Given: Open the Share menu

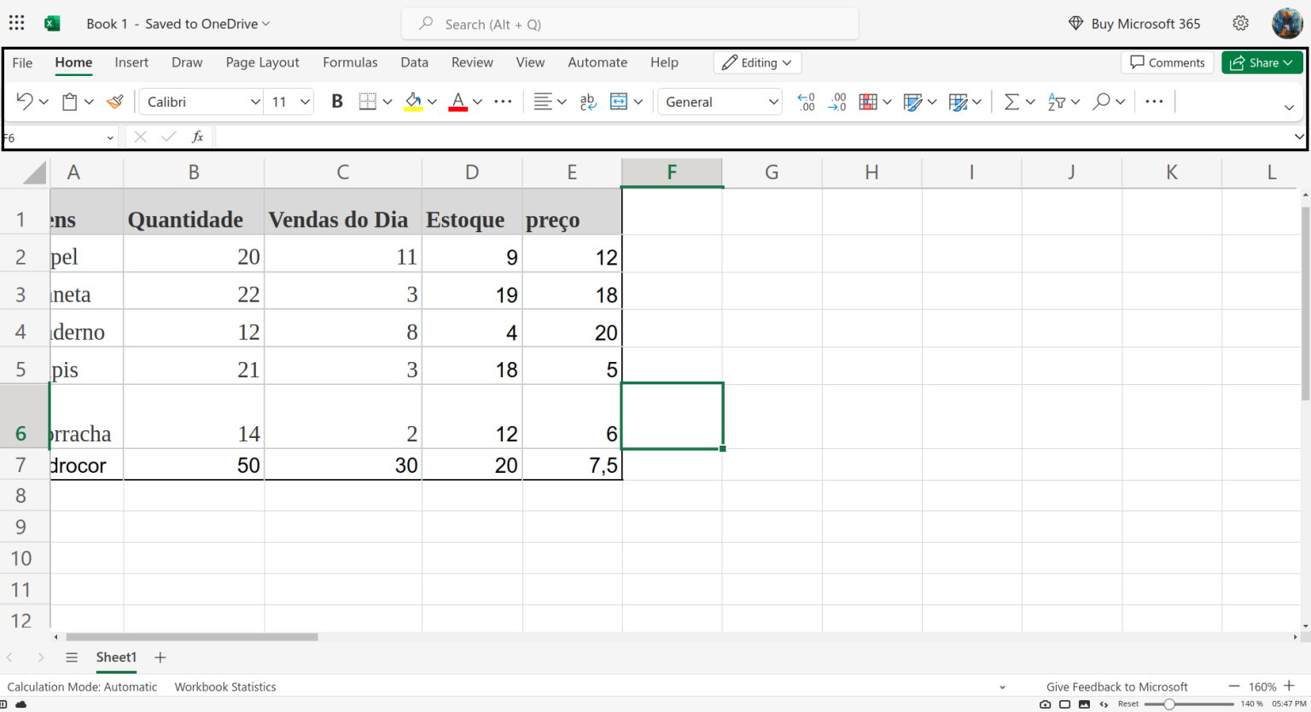Looking at the screenshot, I should point(1261,61).
